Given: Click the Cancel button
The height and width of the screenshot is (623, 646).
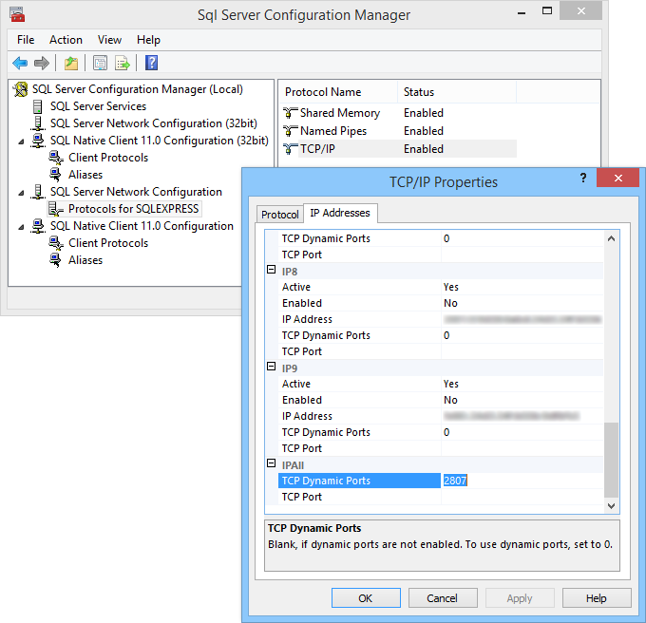Looking at the screenshot, I should coord(443,597).
